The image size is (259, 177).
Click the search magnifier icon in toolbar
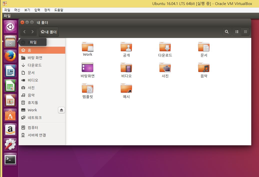(x=226, y=32)
